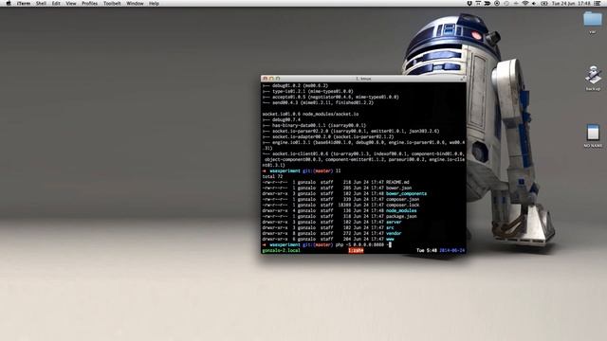Click the www directory name

coord(390,240)
